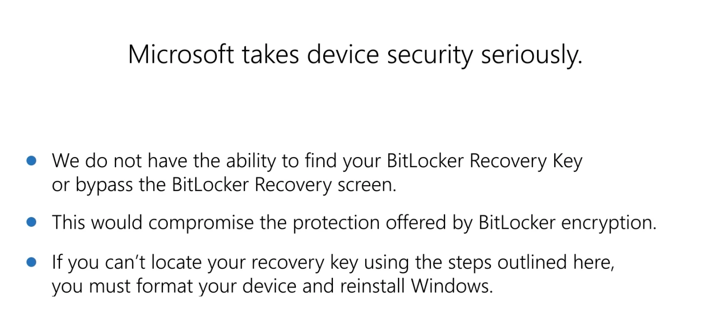
Task: Click the word "format" in last line
Action: click(x=165, y=285)
